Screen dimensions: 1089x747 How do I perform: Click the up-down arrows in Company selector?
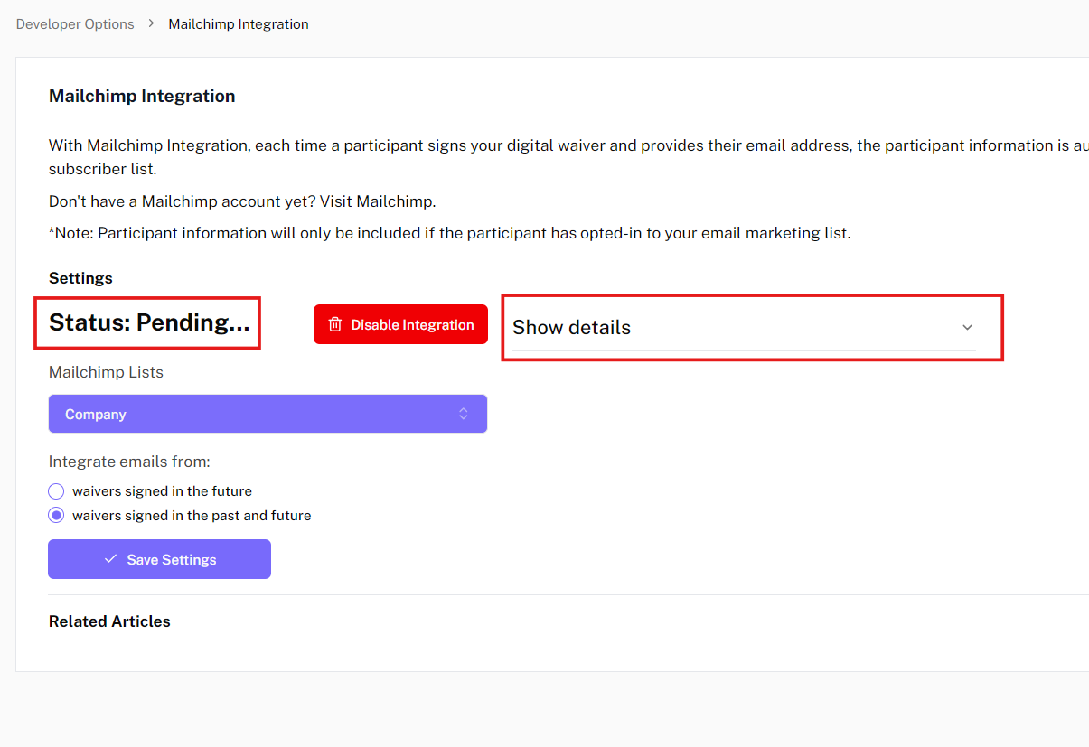click(x=464, y=414)
